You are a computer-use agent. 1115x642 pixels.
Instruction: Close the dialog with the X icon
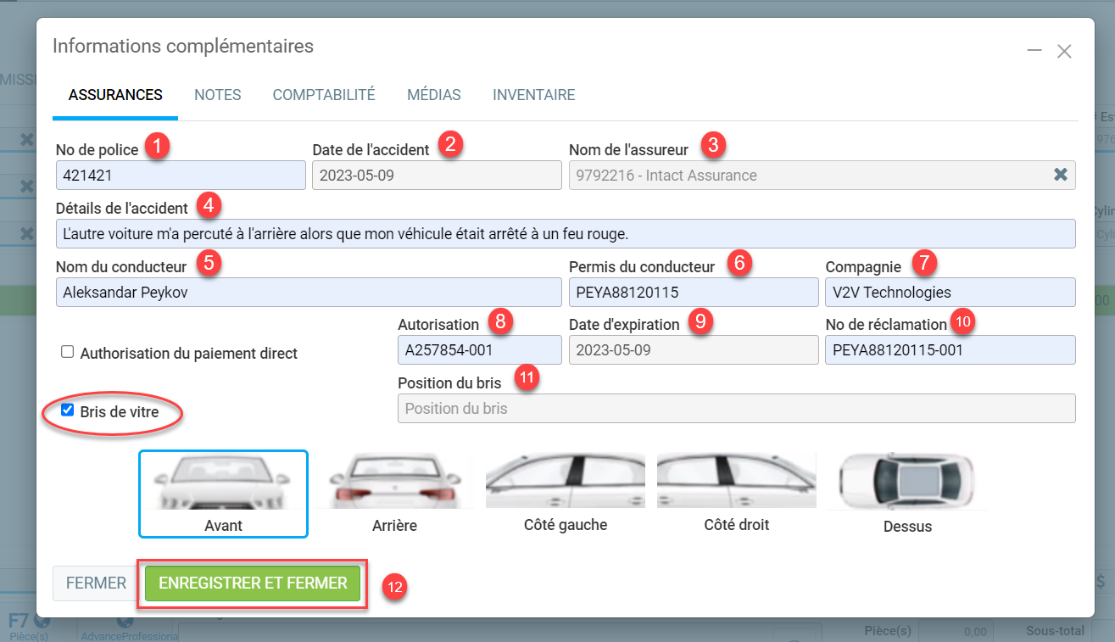pos(1064,52)
